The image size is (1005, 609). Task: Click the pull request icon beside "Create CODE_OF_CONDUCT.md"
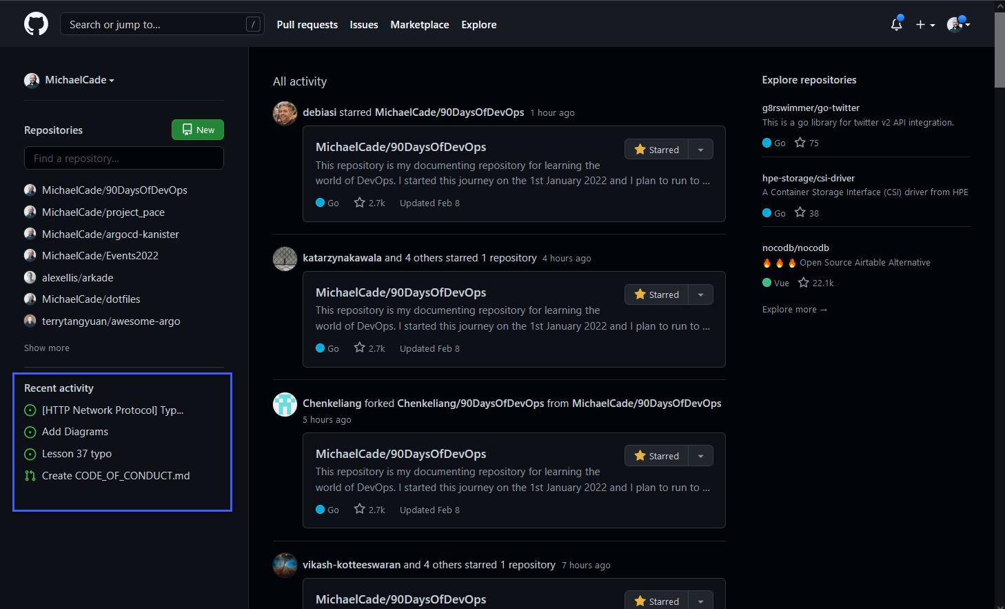[30, 475]
